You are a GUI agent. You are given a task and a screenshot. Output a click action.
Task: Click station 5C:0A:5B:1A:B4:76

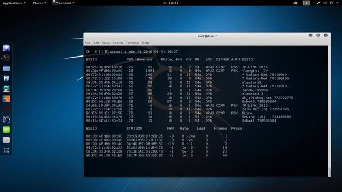click(x=145, y=148)
